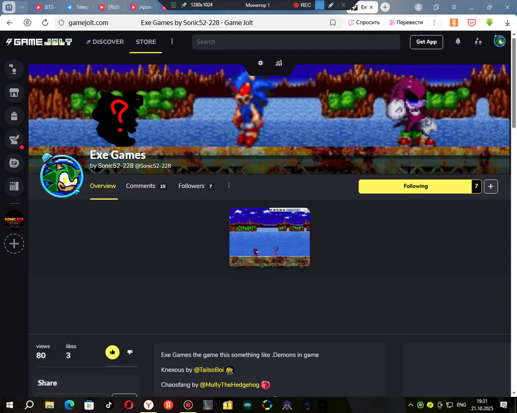Viewport: 517px width, 413px height.
Task: Open the backpack icon in left sidebar
Action: (x=14, y=116)
